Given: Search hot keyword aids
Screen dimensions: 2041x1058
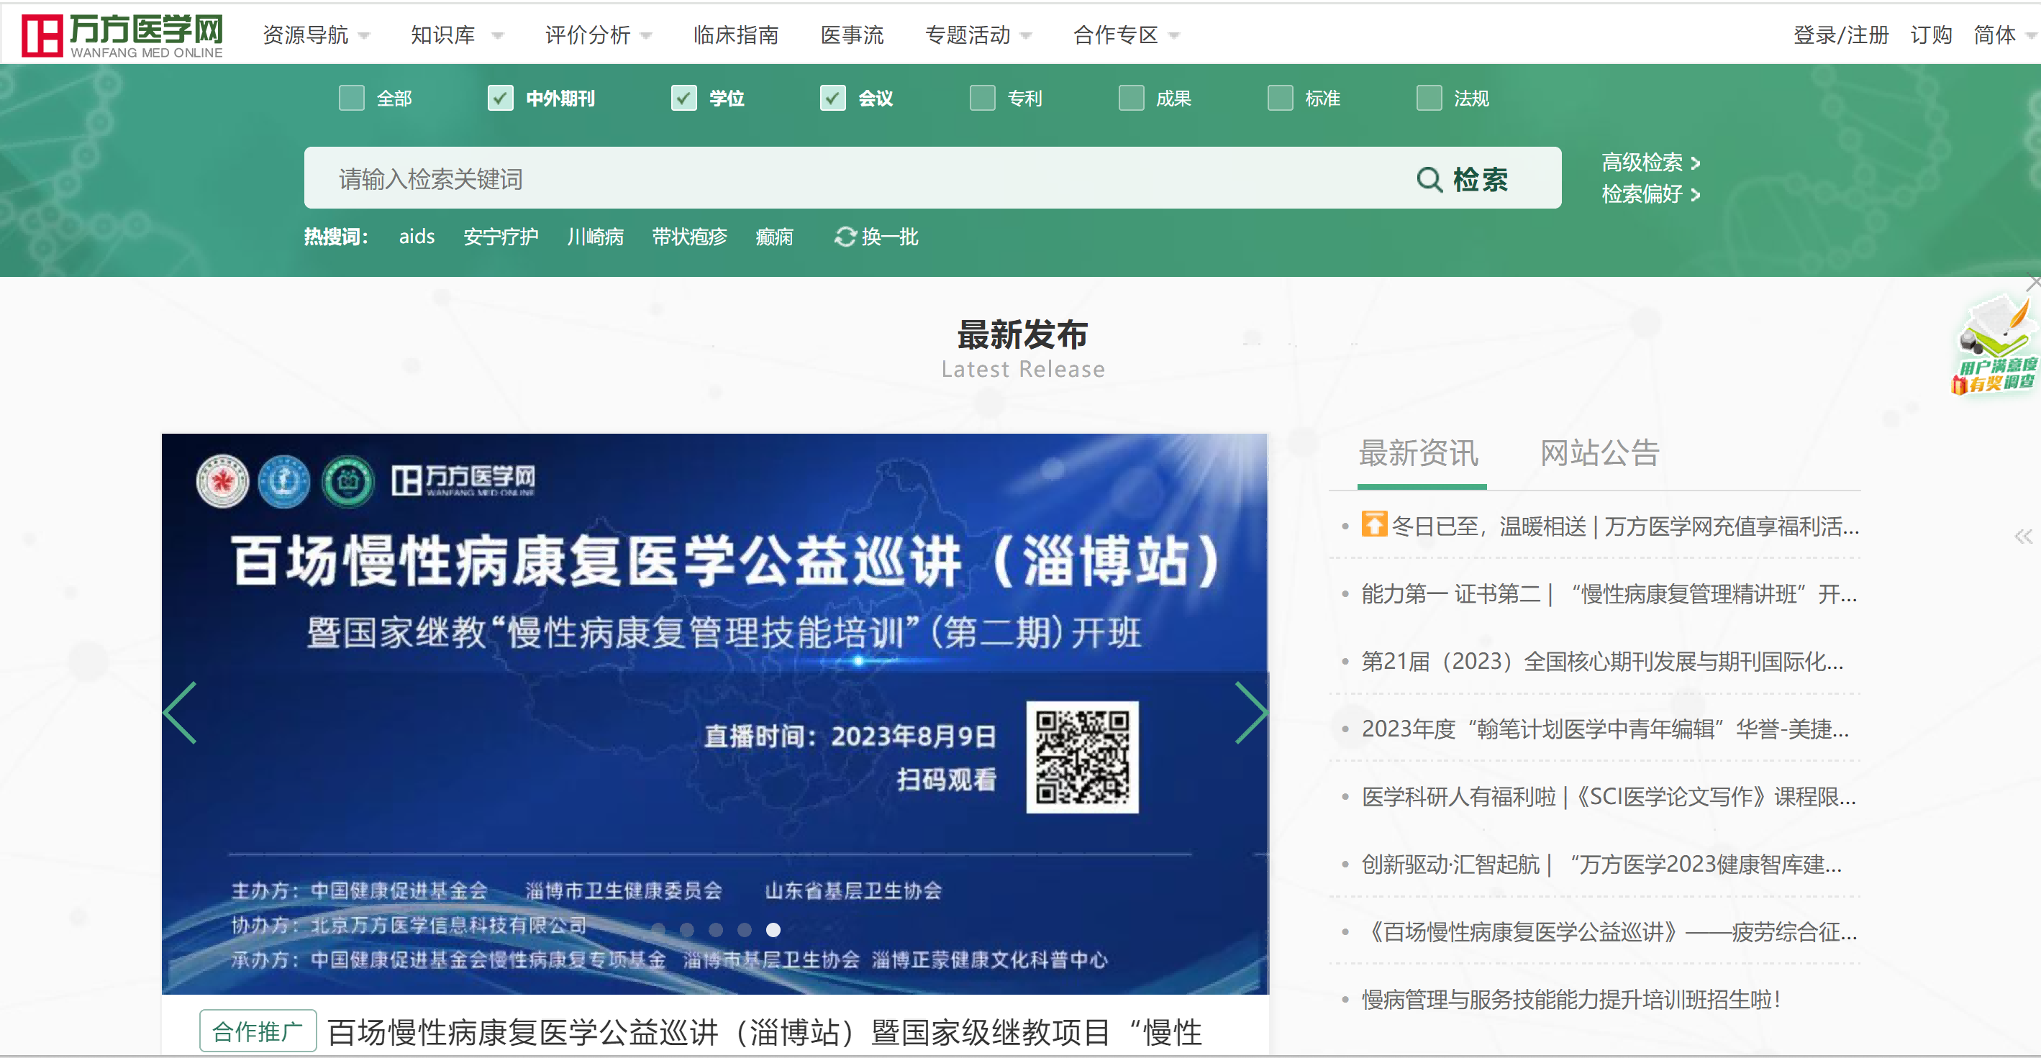Looking at the screenshot, I should [417, 237].
